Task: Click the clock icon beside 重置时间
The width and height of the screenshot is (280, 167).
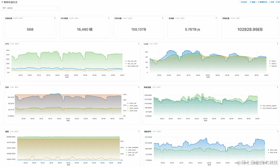Action: tap(259, 2)
